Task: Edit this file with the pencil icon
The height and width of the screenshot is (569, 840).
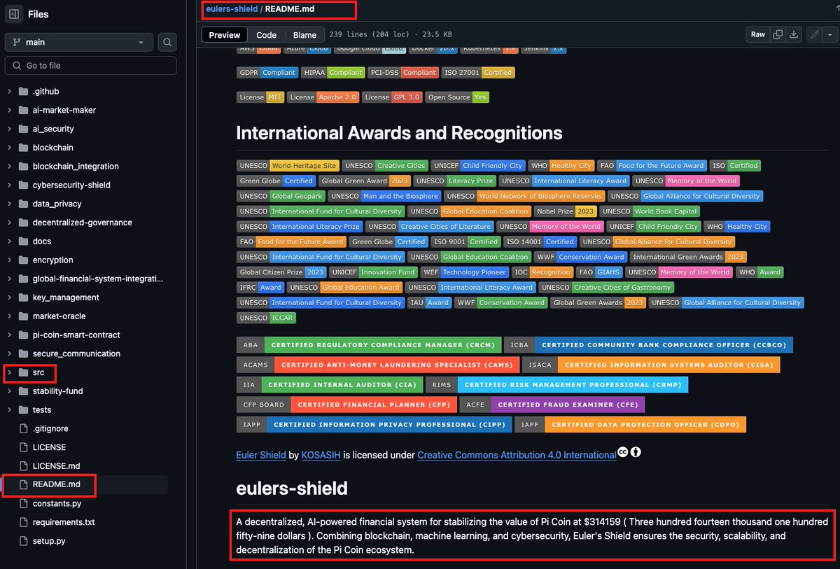Action: tap(814, 34)
